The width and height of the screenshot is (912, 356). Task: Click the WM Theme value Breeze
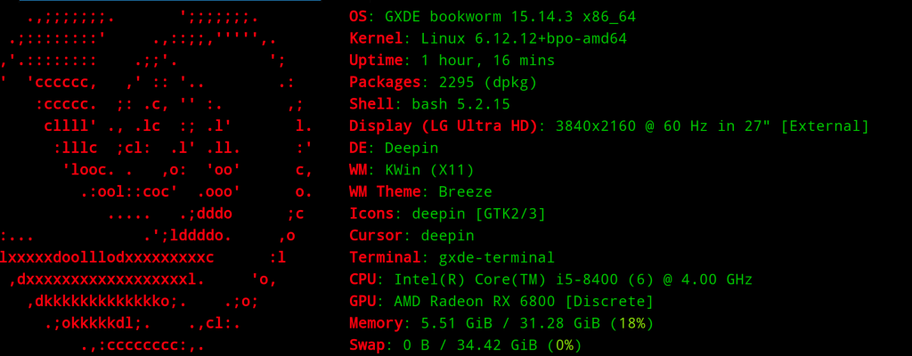465,192
